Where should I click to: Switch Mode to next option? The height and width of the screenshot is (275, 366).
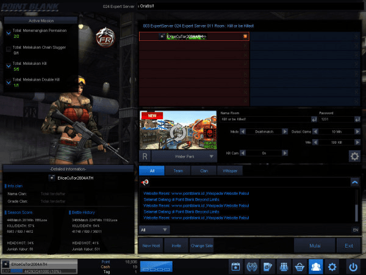pos(285,131)
